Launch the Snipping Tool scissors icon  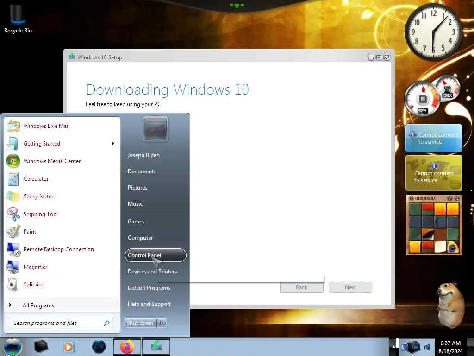coord(13,214)
